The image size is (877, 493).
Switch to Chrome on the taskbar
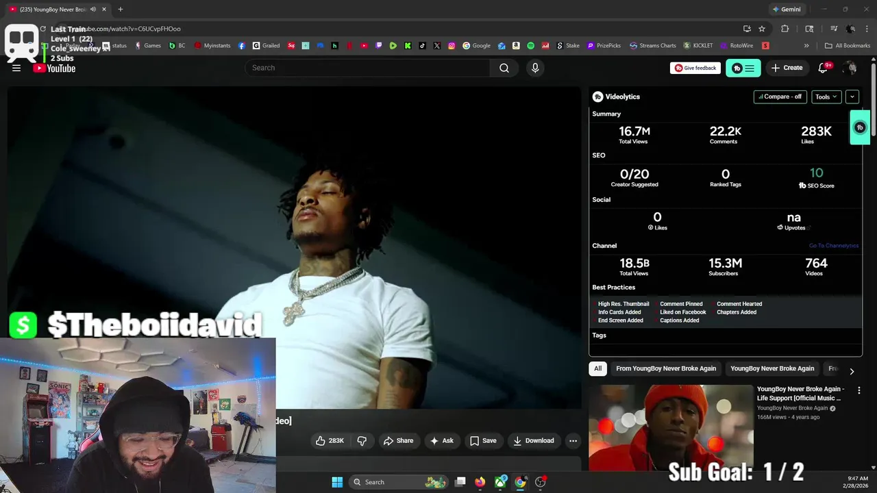pos(521,482)
